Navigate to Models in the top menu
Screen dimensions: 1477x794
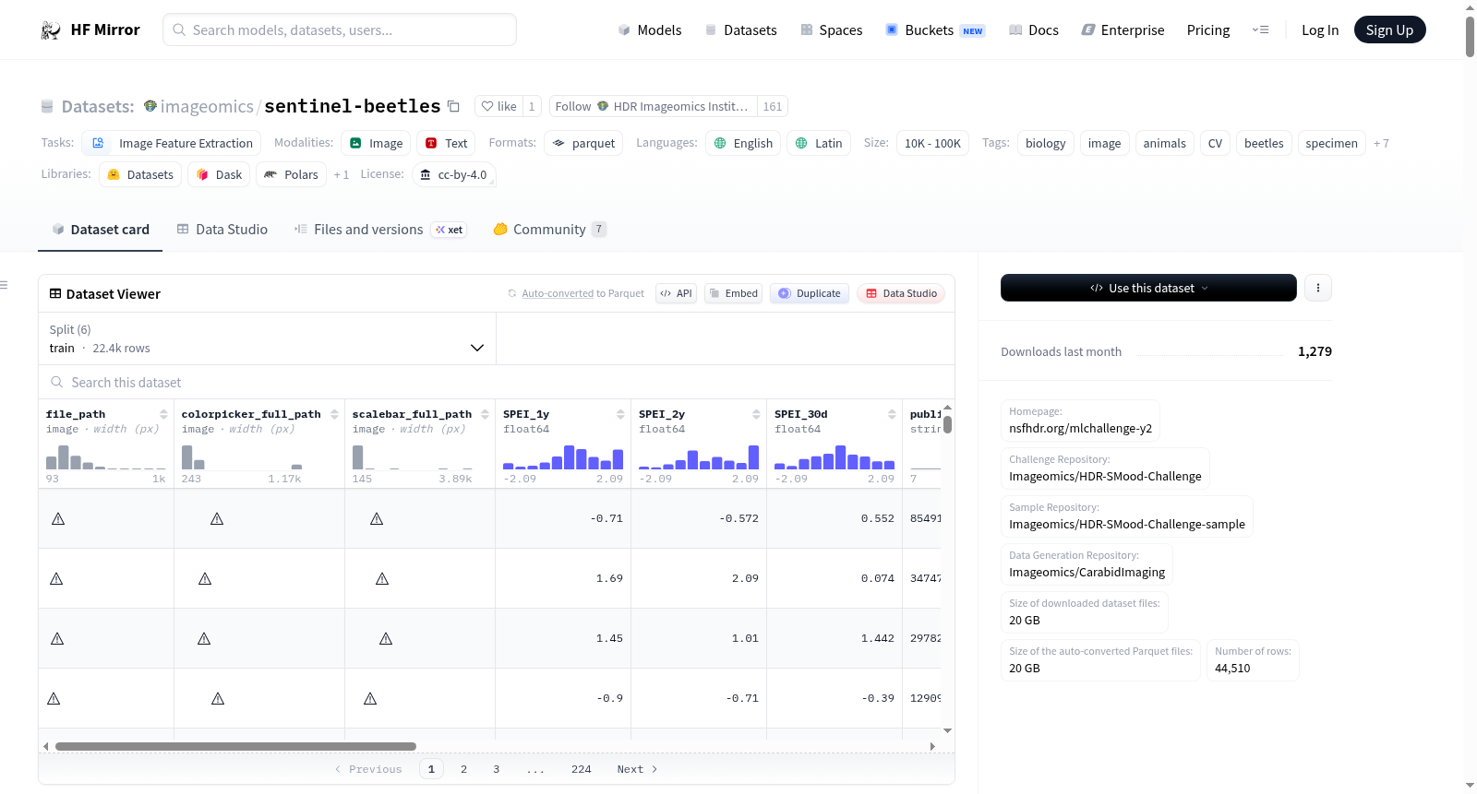(650, 30)
